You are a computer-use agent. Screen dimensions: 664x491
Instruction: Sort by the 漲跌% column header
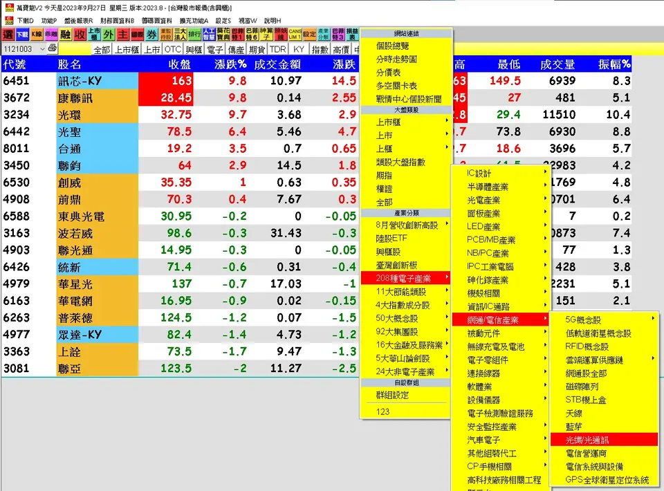230,64
